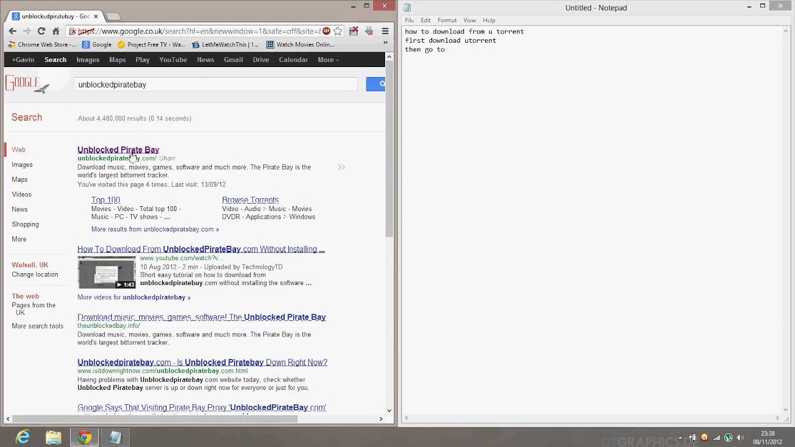Screen dimensions: 795x447
Task: Open the YouTube video result thumbnail
Action: tap(106, 273)
